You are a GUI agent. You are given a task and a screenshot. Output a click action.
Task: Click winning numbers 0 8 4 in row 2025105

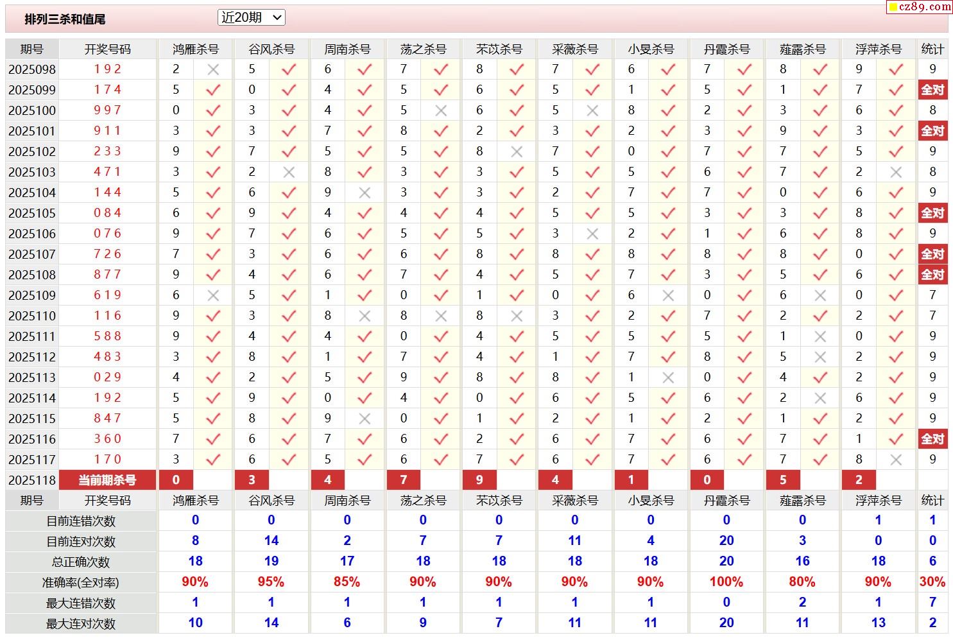pyautogui.click(x=108, y=213)
